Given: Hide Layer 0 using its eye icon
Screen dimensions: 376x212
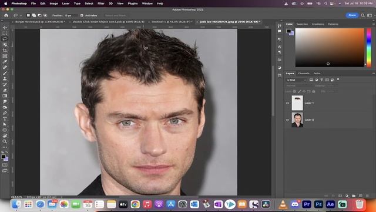Looking at the screenshot, I should (x=287, y=120).
